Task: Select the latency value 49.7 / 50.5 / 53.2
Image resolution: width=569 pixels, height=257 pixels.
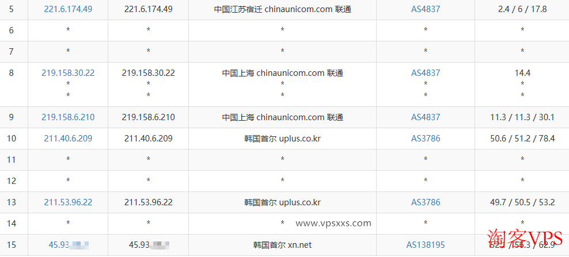Action: [522, 202]
